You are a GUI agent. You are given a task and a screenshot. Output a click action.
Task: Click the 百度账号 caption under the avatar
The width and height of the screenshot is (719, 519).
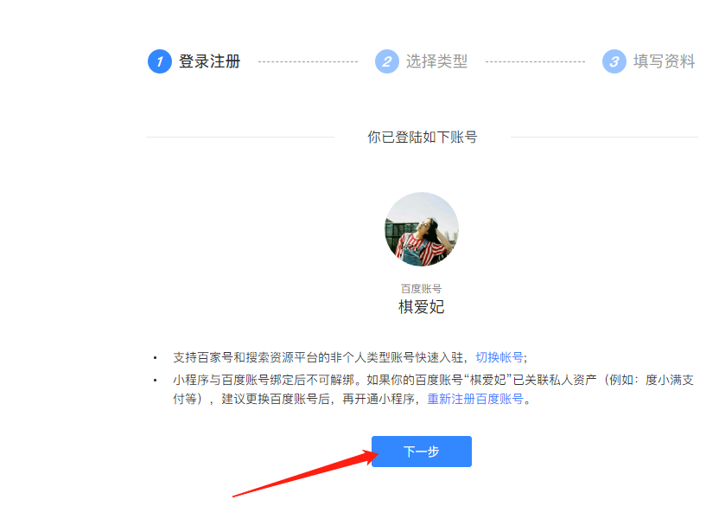click(421, 289)
